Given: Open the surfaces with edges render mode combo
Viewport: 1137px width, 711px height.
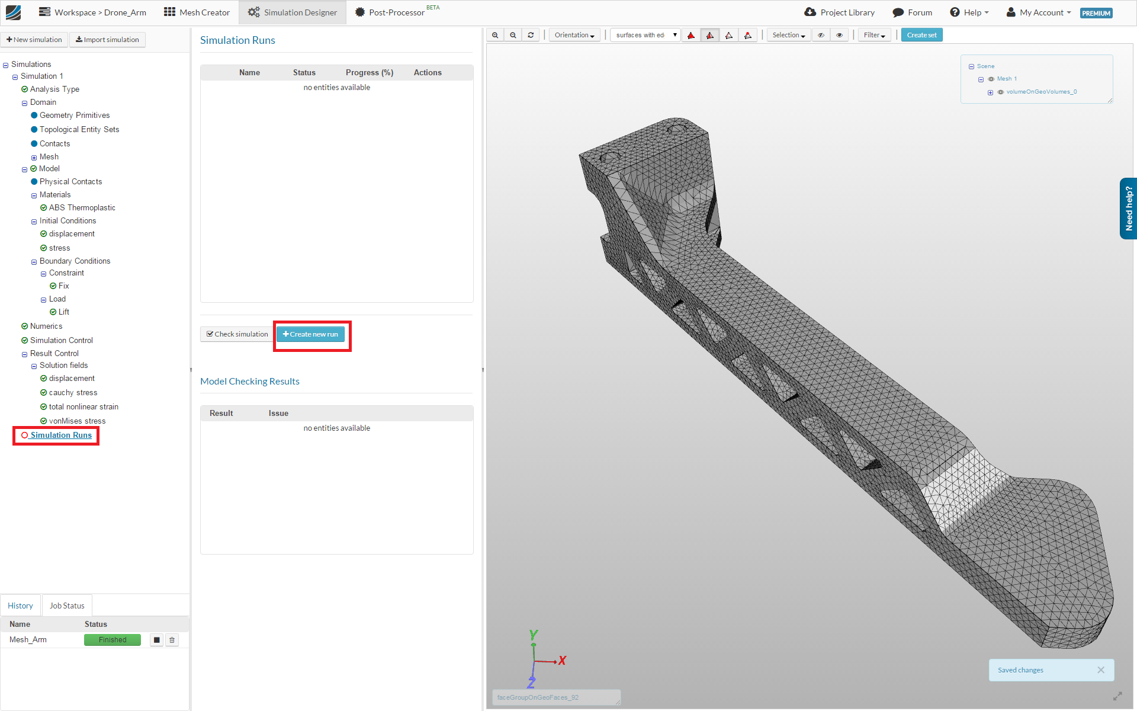Looking at the screenshot, I should point(645,35).
